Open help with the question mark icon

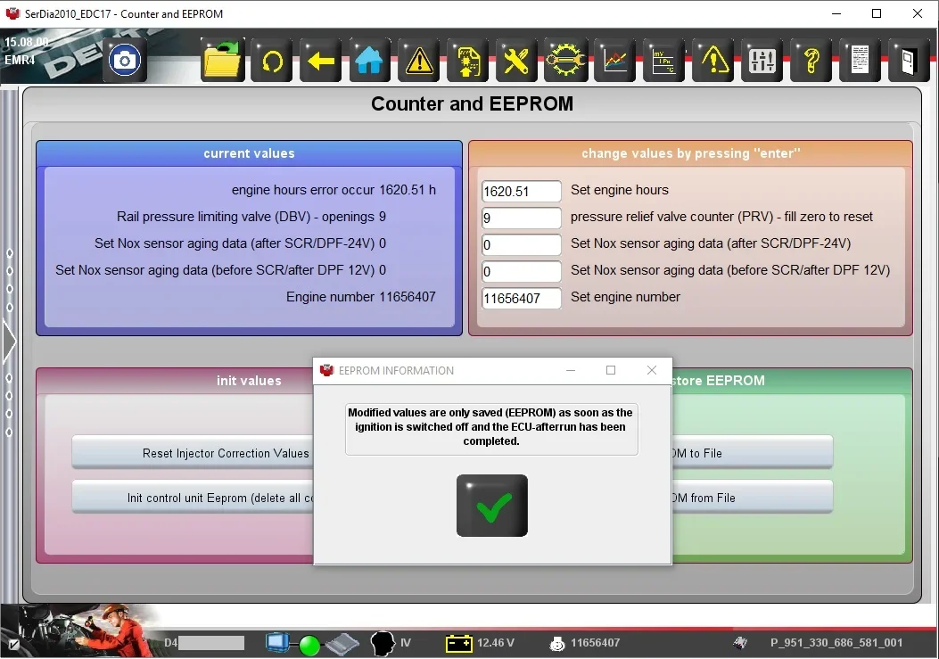pyautogui.click(x=811, y=61)
